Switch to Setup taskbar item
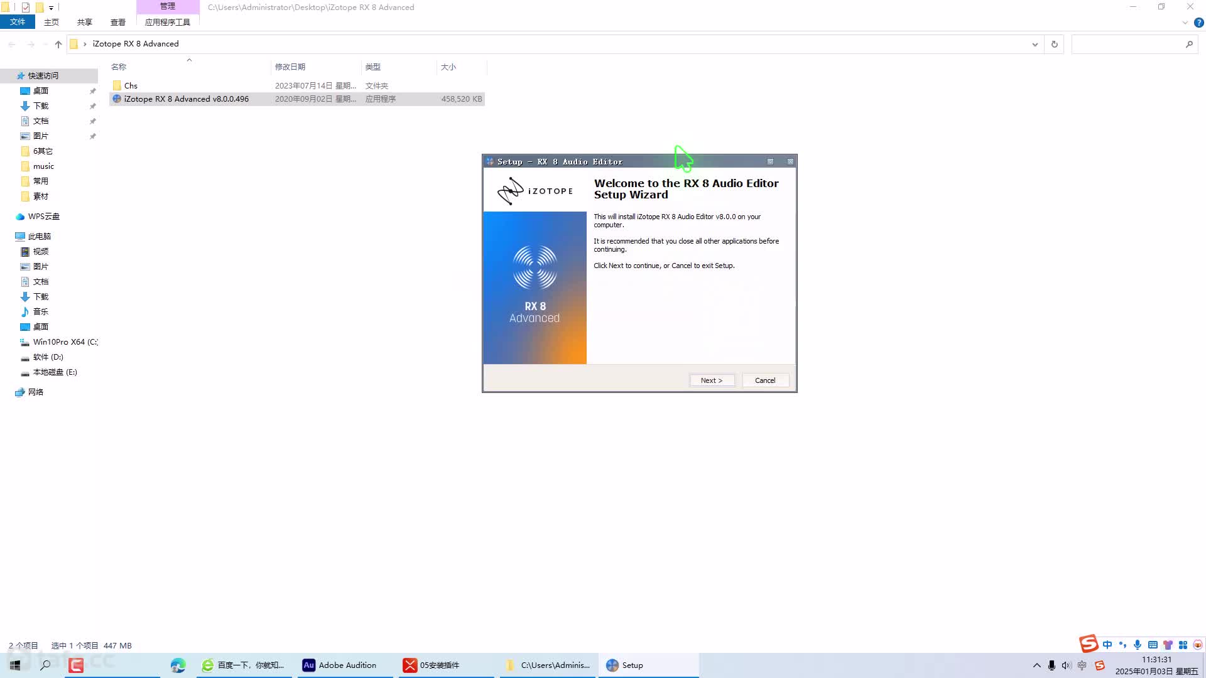Screen dimensions: 1206x678 pos(648,665)
